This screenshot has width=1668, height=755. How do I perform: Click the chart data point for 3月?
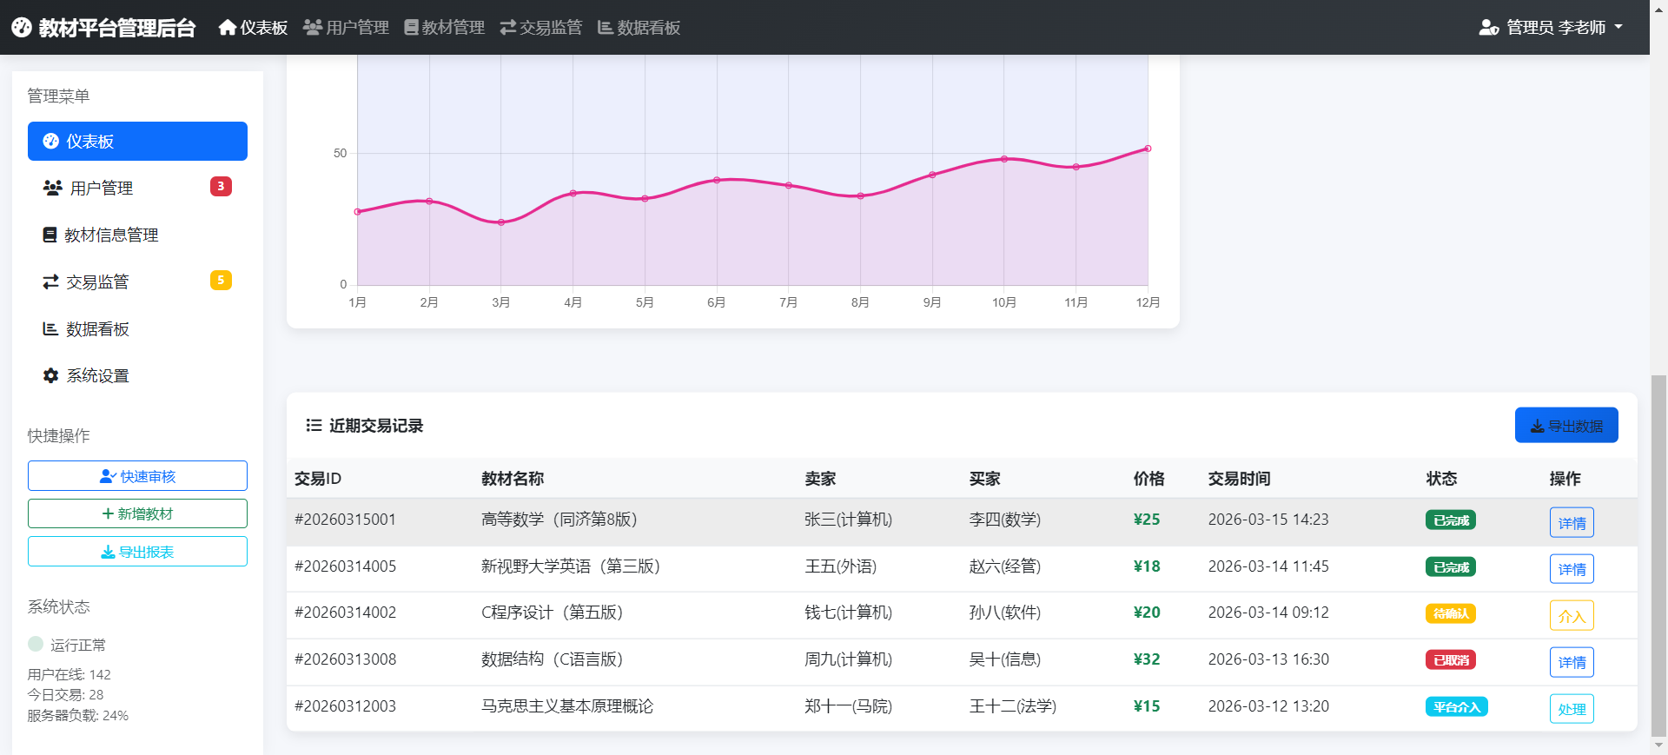tap(501, 222)
